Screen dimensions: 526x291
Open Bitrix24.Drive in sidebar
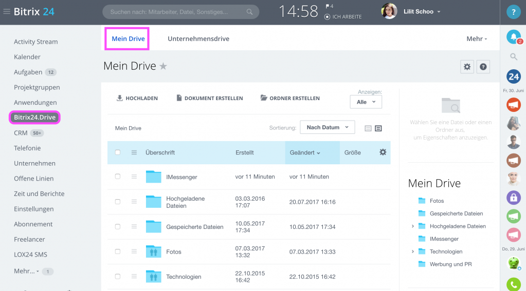34,117
